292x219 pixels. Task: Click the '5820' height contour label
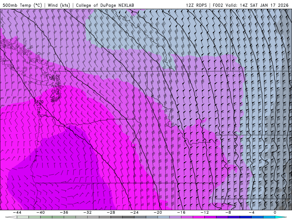pos(39,102)
